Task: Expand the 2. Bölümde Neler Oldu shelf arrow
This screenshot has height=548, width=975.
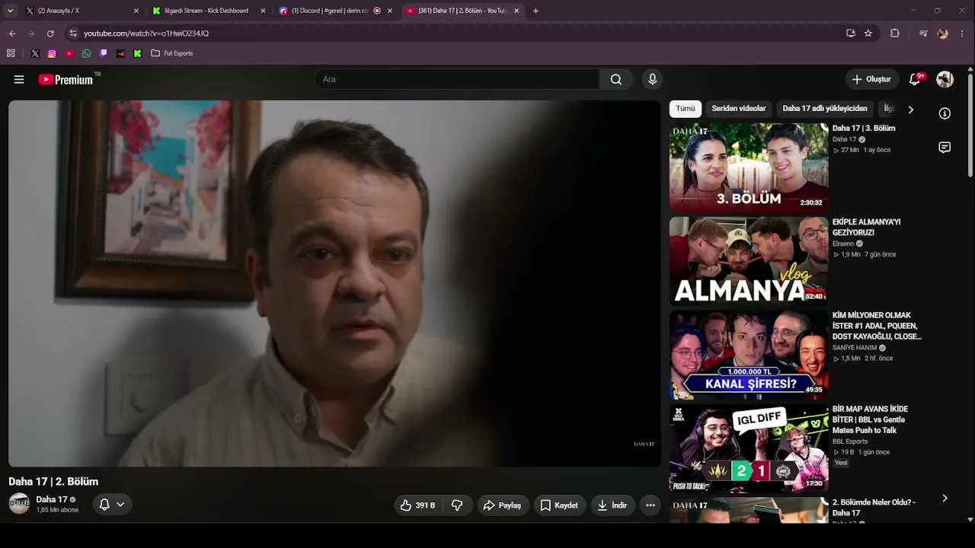Action: point(945,499)
